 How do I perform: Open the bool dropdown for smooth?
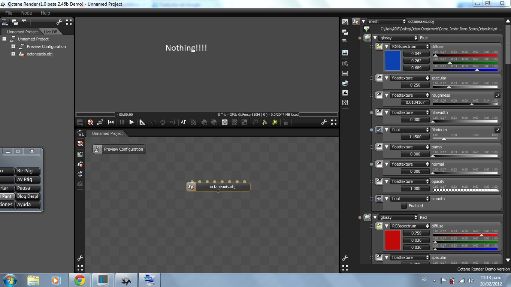pos(410,199)
